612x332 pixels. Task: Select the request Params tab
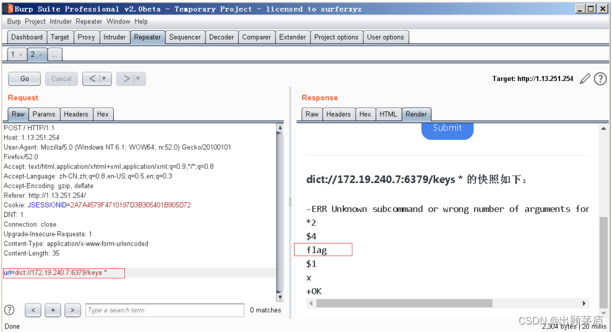point(44,114)
